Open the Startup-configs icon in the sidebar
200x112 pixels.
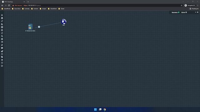point(2,24)
